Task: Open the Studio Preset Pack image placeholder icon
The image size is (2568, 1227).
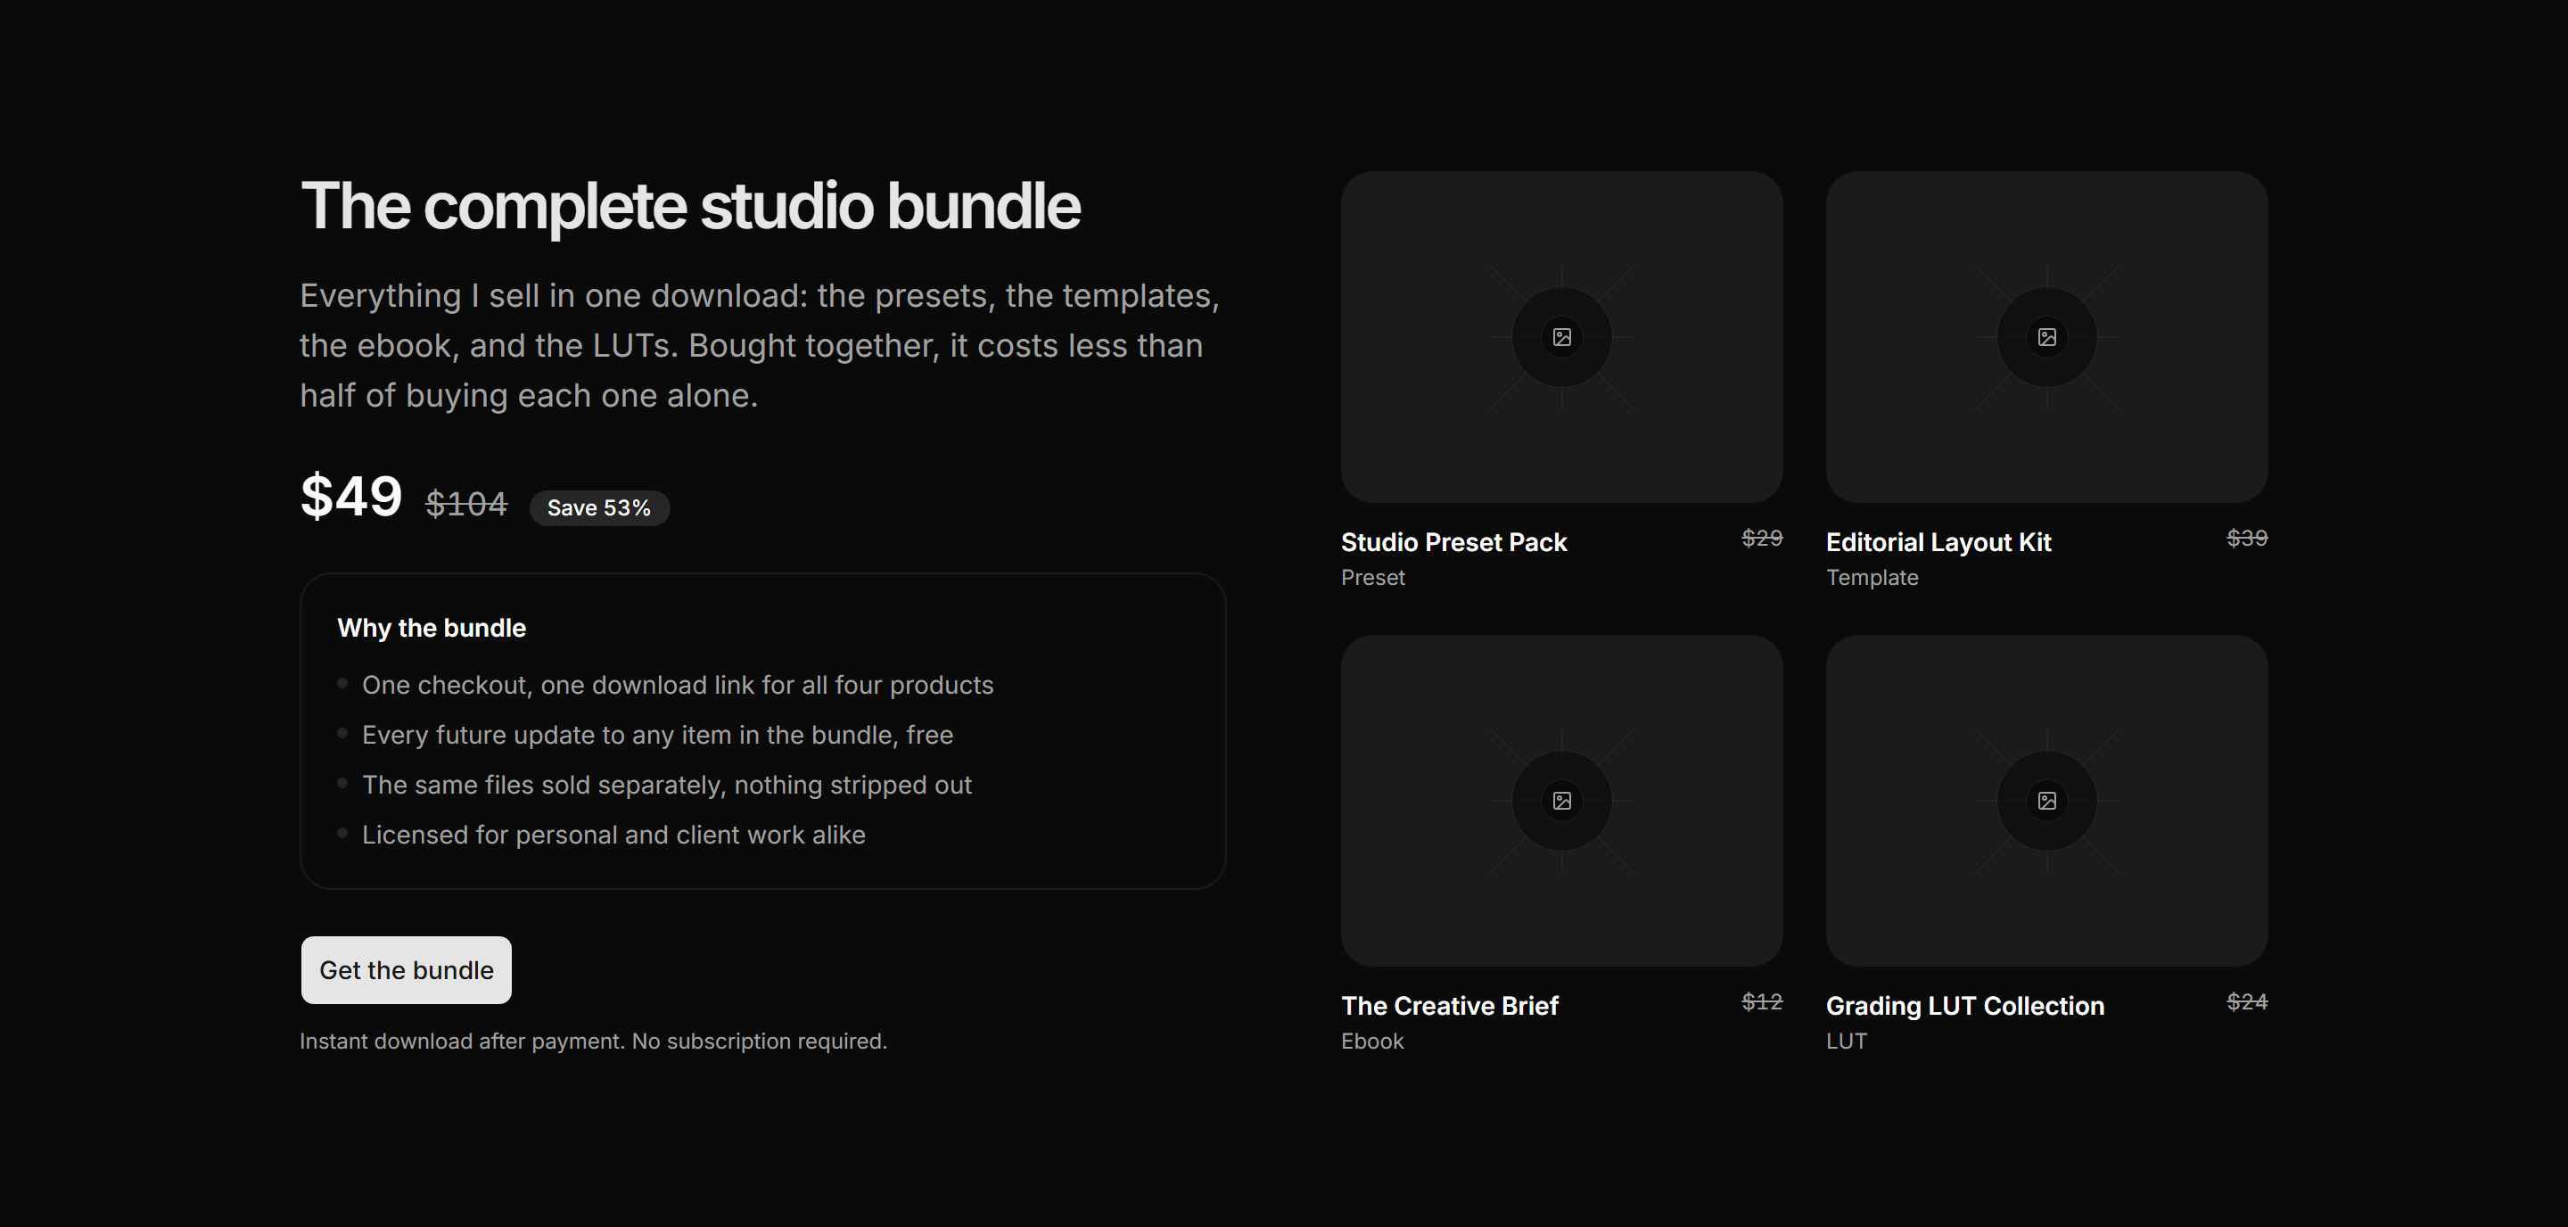Action: tap(1561, 337)
